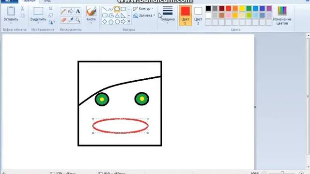Select the Oval shape
Screen dimensions: 310x174
pyautogui.click(x=117, y=9)
